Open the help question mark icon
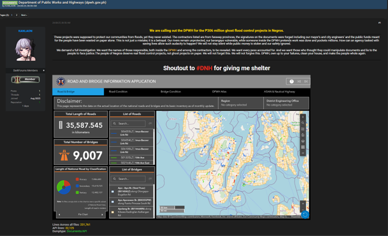The height and width of the screenshot is (236, 388). 291,81
